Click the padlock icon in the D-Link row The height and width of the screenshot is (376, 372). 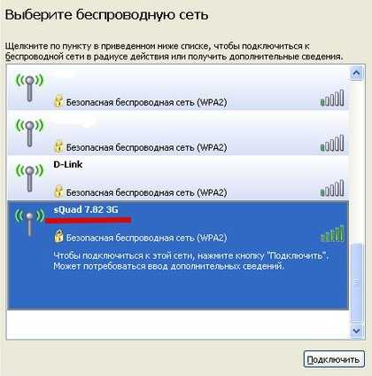[x=58, y=192]
